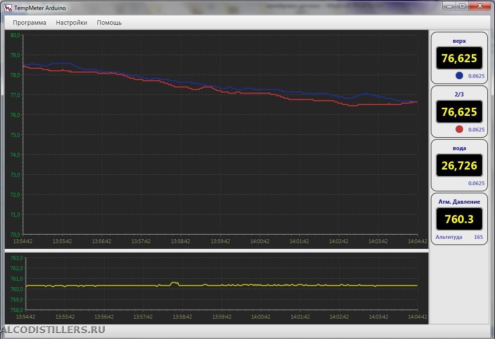Click the верх sensor label
Image resolution: width=495 pixels, height=339 pixels.
(459, 41)
